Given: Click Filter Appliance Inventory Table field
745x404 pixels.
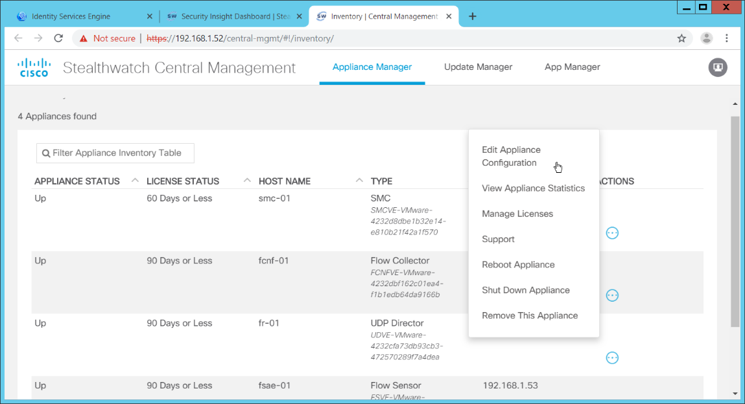Looking at the screenshot, I should click(x=115, y=153).
